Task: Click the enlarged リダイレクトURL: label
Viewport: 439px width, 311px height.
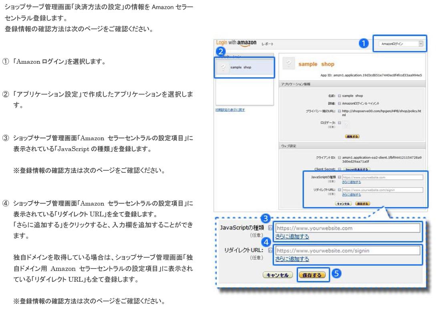Action: pos(244,250)
